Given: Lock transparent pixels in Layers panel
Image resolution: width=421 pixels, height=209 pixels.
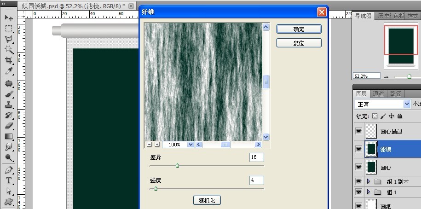Looking at the screenshot, I should [x=375, y=116].
